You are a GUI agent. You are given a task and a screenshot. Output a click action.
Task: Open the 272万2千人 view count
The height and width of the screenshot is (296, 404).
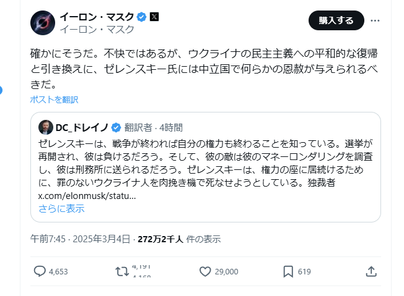click(160, 239)
